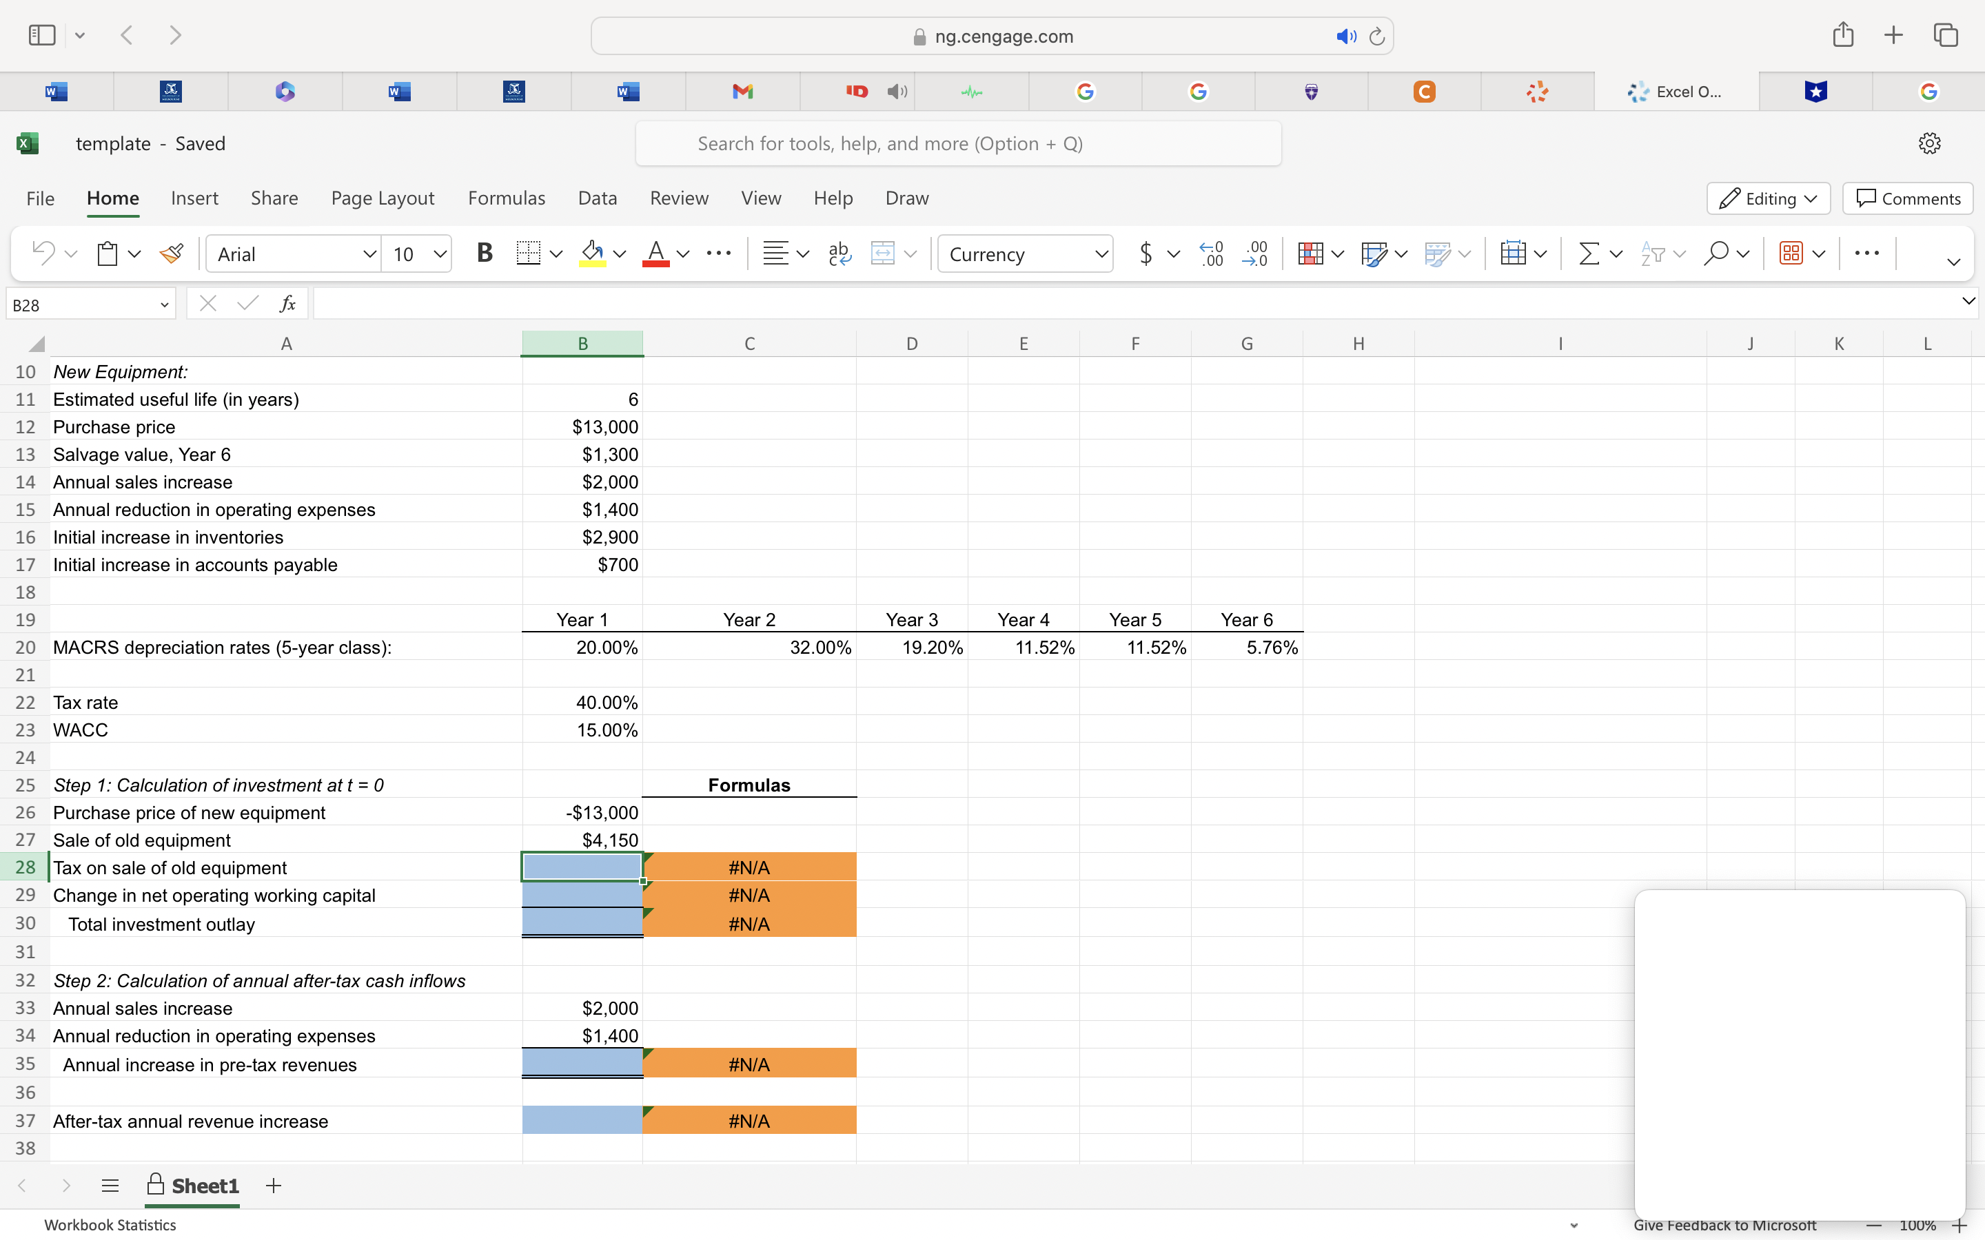Open the Find tool with the magnifier icon
1985x1240 pixels.
1717,254
